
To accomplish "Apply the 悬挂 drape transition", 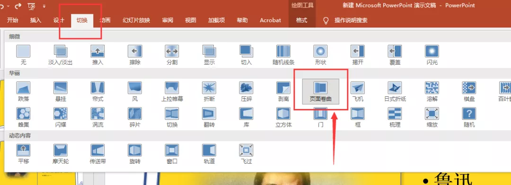I will pyautogui.click(x=60, y=92).
